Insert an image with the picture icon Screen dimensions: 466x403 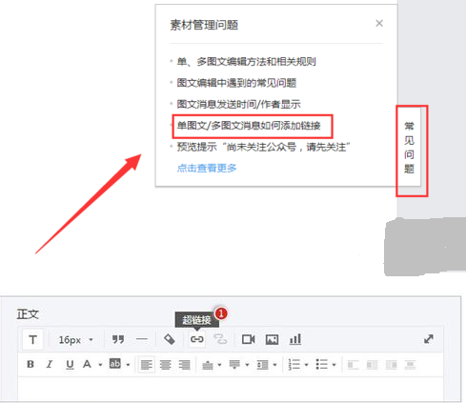point(272,339)
